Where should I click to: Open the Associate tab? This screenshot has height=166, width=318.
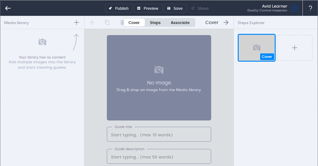tap(180, 22)
